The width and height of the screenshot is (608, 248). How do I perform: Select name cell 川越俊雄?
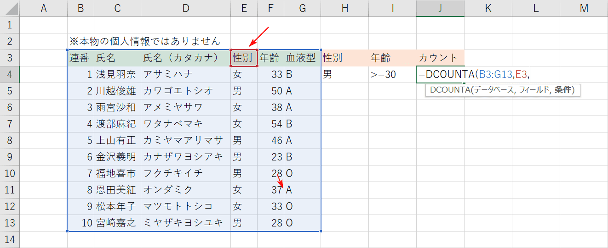(x=117, y=91)
